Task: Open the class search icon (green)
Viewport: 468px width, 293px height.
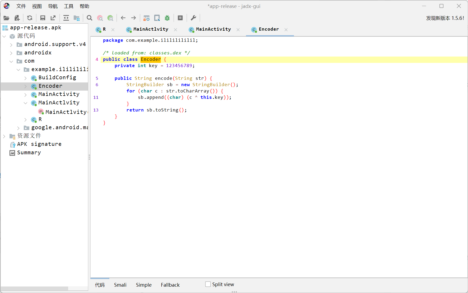Action: tap(110, 18)
